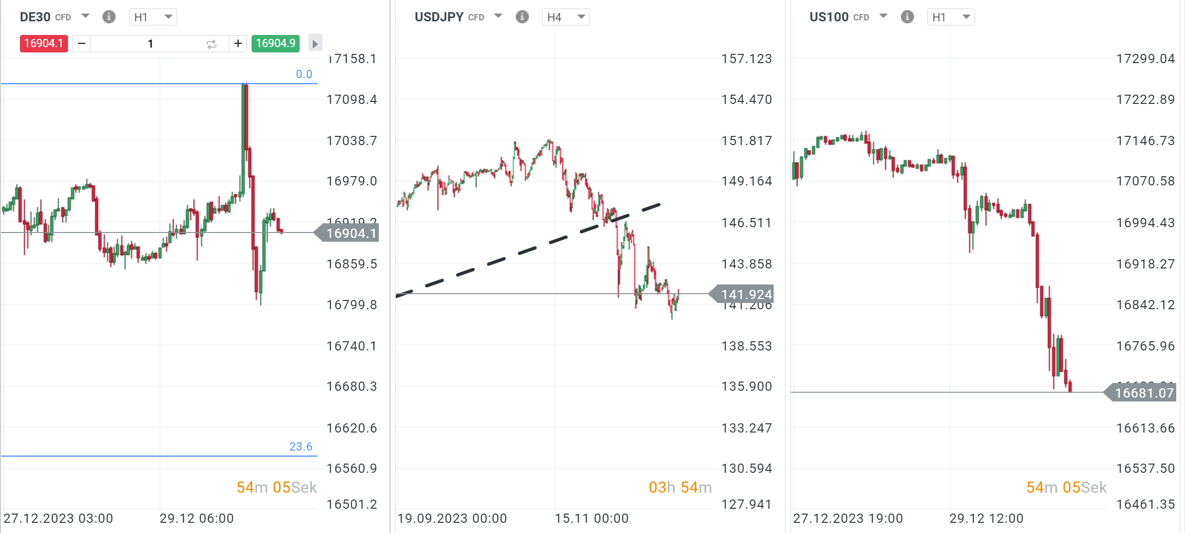Open the USDJPY H4 timeframe dropdown

point(565,17)
